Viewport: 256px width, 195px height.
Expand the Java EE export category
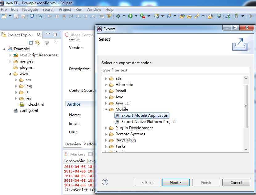click(106, 104)
